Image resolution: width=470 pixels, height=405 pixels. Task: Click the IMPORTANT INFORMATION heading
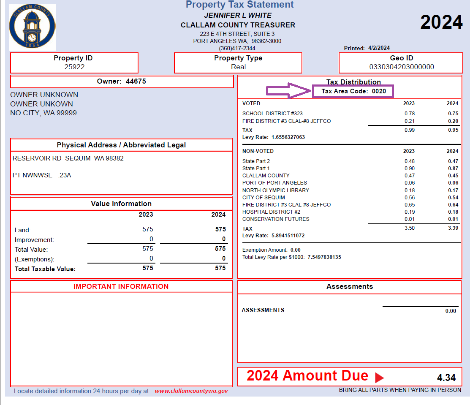pos(121,286)
